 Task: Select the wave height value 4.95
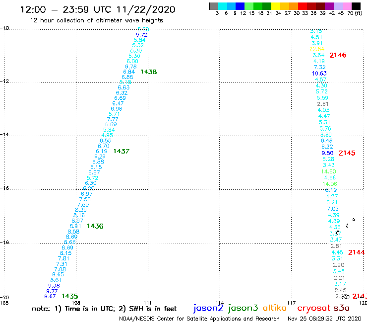(x=107, y=135)
